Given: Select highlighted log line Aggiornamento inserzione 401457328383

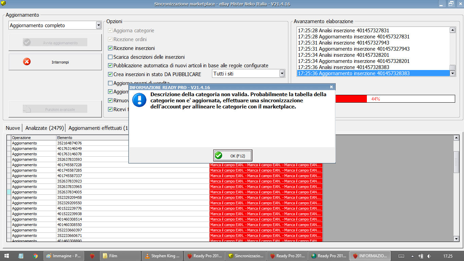Looking at the screenshot, I should tap(373, 73).
